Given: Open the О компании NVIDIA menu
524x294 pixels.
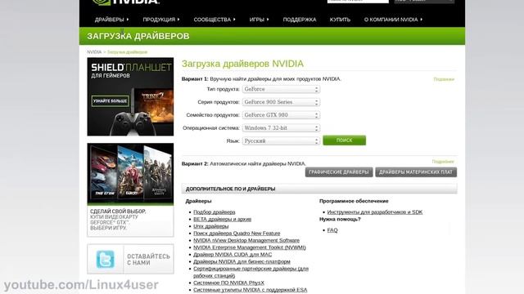Looking at the screenshot, I should [x=393, y=20].
